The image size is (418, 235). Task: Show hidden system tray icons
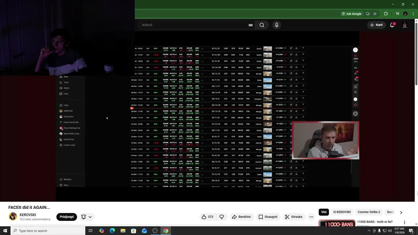tap(369, 231)
